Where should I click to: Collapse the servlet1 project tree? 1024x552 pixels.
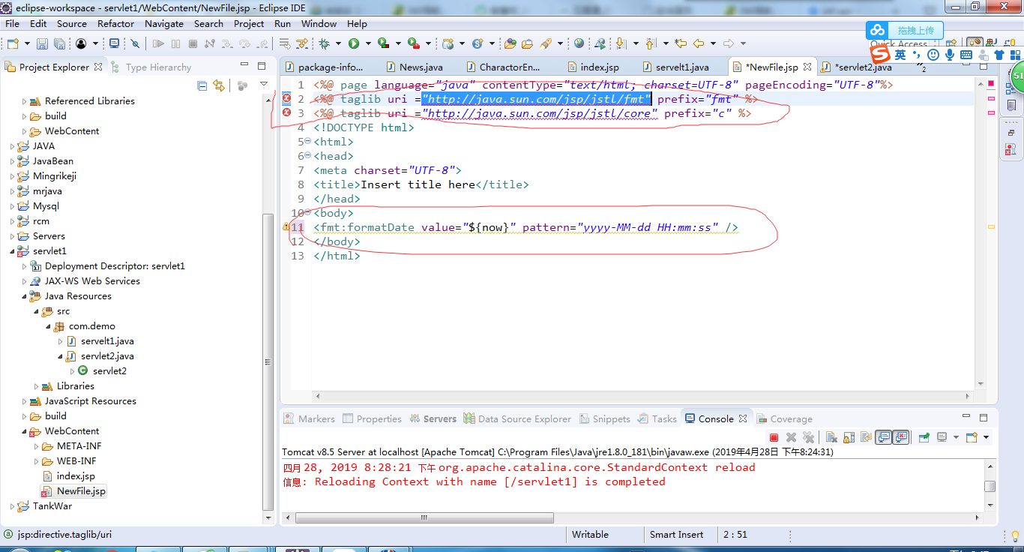tap(12, 251)
